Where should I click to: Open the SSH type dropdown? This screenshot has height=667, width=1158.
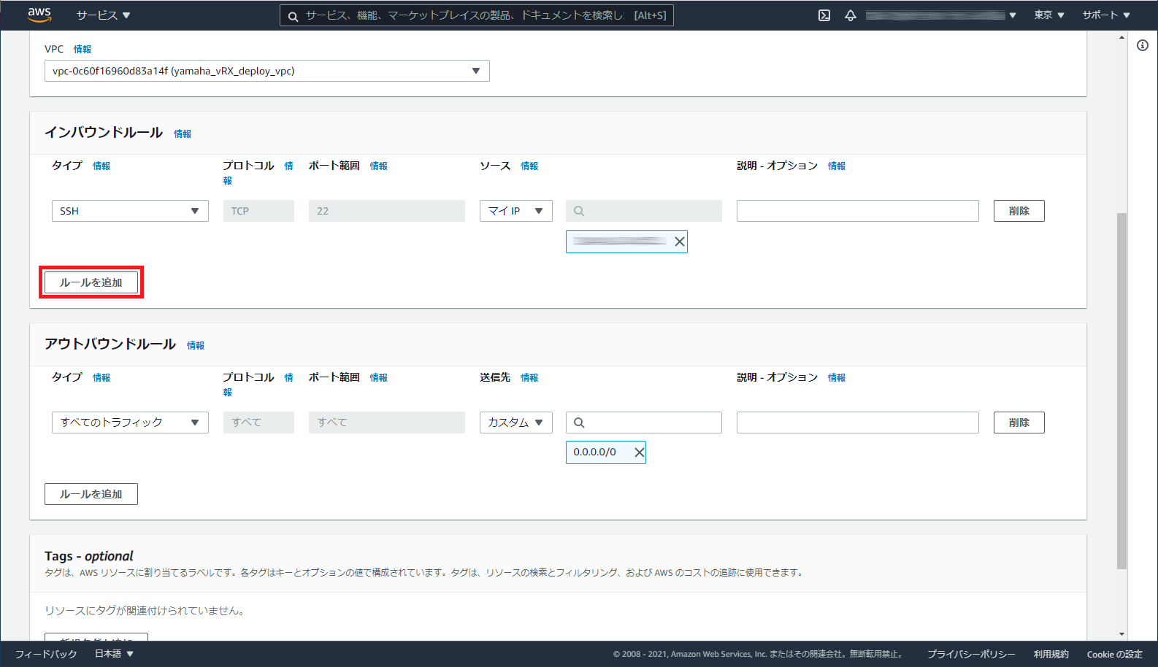[x=130, y=211]
